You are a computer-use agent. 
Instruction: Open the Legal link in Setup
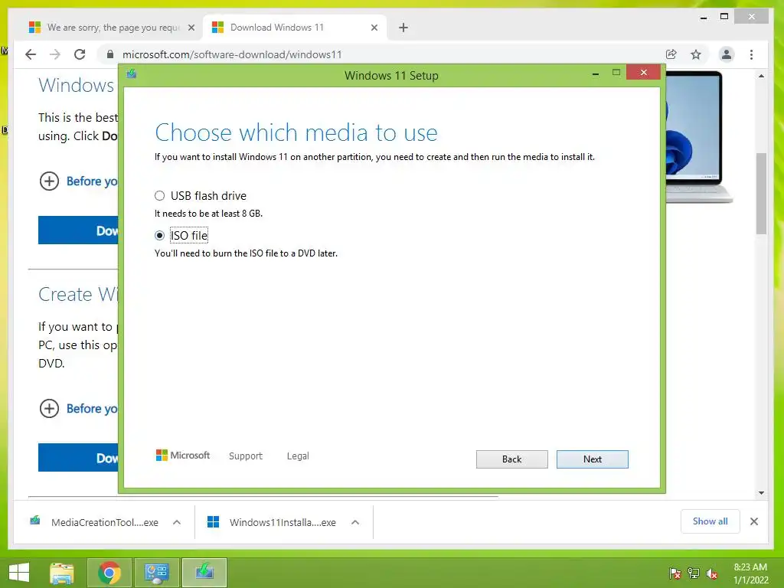(298, 456)
